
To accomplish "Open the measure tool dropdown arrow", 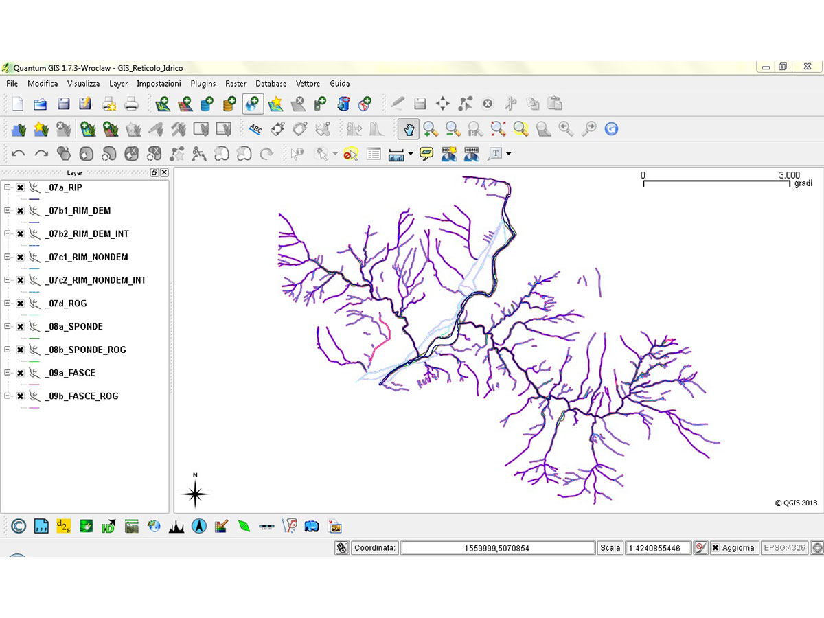I will pyautogui.click(x=411, y=154).
